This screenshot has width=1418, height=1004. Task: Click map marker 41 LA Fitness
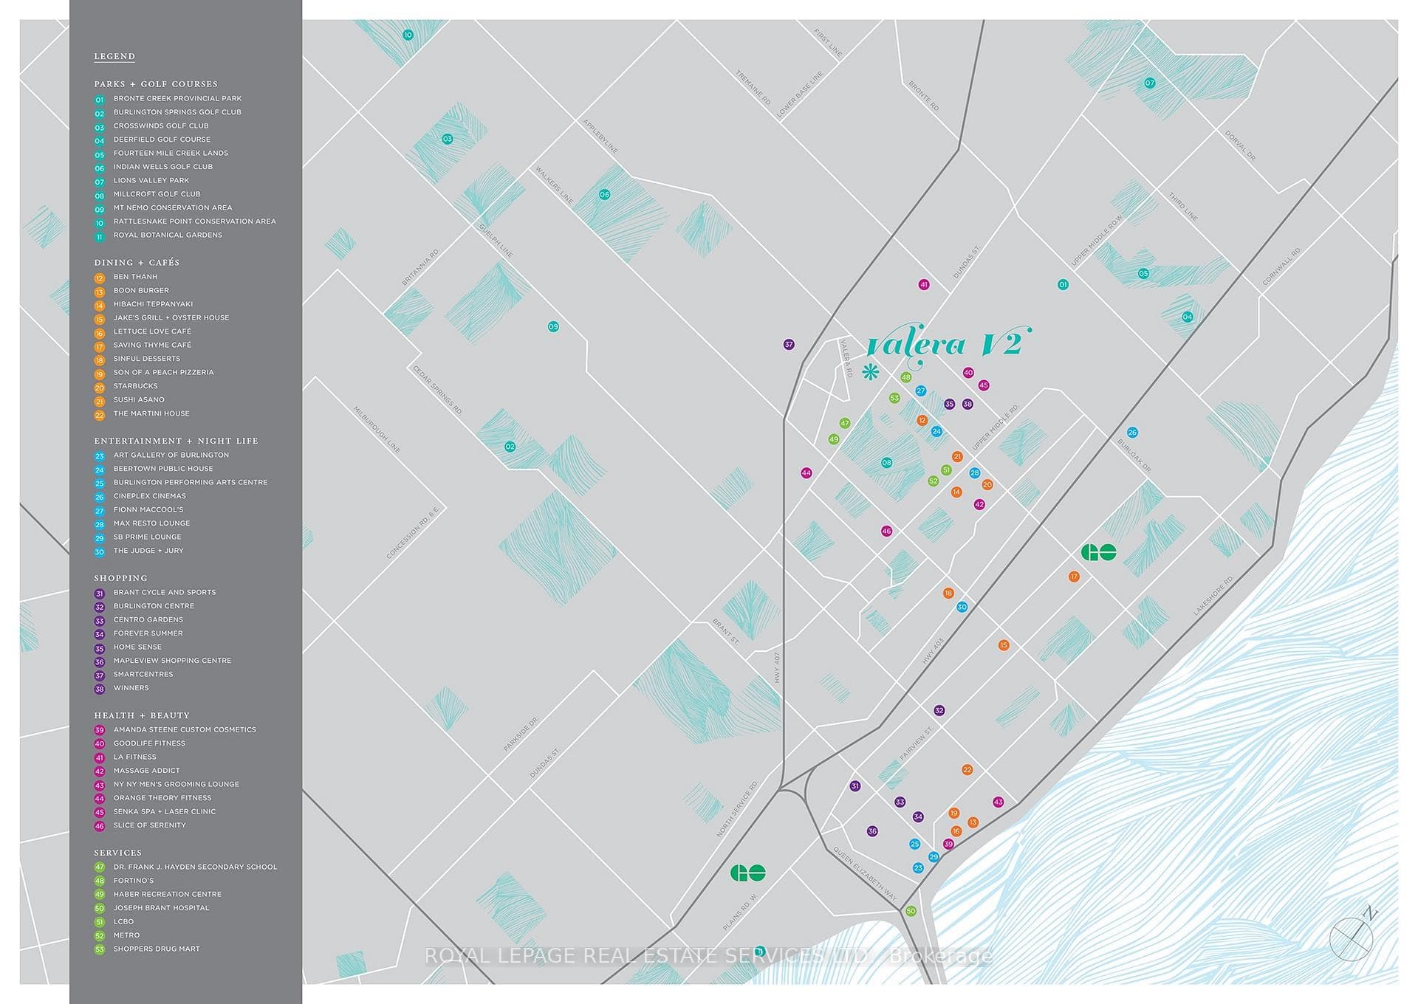coord(923,284)
